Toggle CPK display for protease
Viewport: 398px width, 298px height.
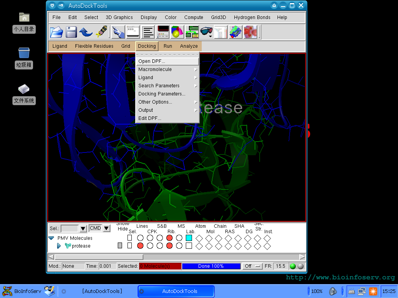point(150,246)
